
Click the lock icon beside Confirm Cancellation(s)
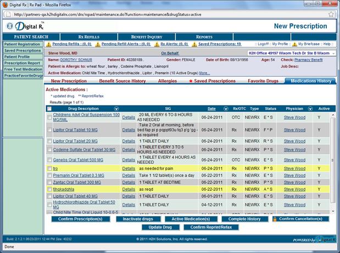pyautogui.click(x=274, y=219)
